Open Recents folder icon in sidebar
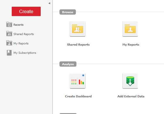 [x=9, y=25]
